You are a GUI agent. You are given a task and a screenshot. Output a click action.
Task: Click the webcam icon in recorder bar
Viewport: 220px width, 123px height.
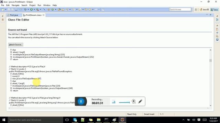pyautogui.click(x=134, y=101)
